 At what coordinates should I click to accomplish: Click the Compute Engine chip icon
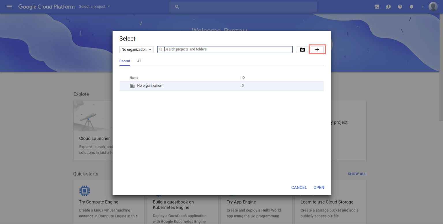pyautogui.click(x=85, y=191)
